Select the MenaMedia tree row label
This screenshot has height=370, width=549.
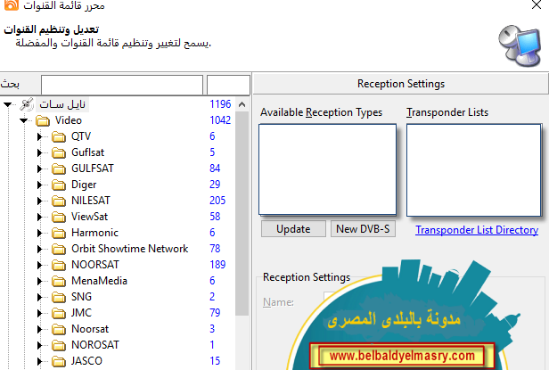99,281
